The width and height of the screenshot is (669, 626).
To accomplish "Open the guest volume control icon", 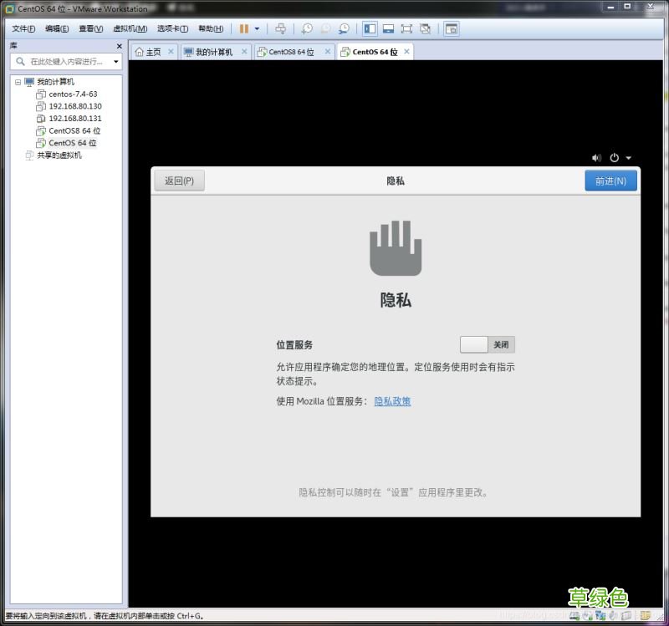I will pos(596,157).
